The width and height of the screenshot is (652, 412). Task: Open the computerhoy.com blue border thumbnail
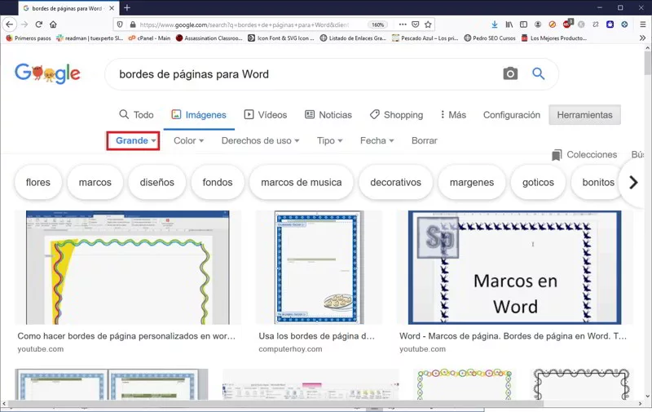[x=319, y=268]
